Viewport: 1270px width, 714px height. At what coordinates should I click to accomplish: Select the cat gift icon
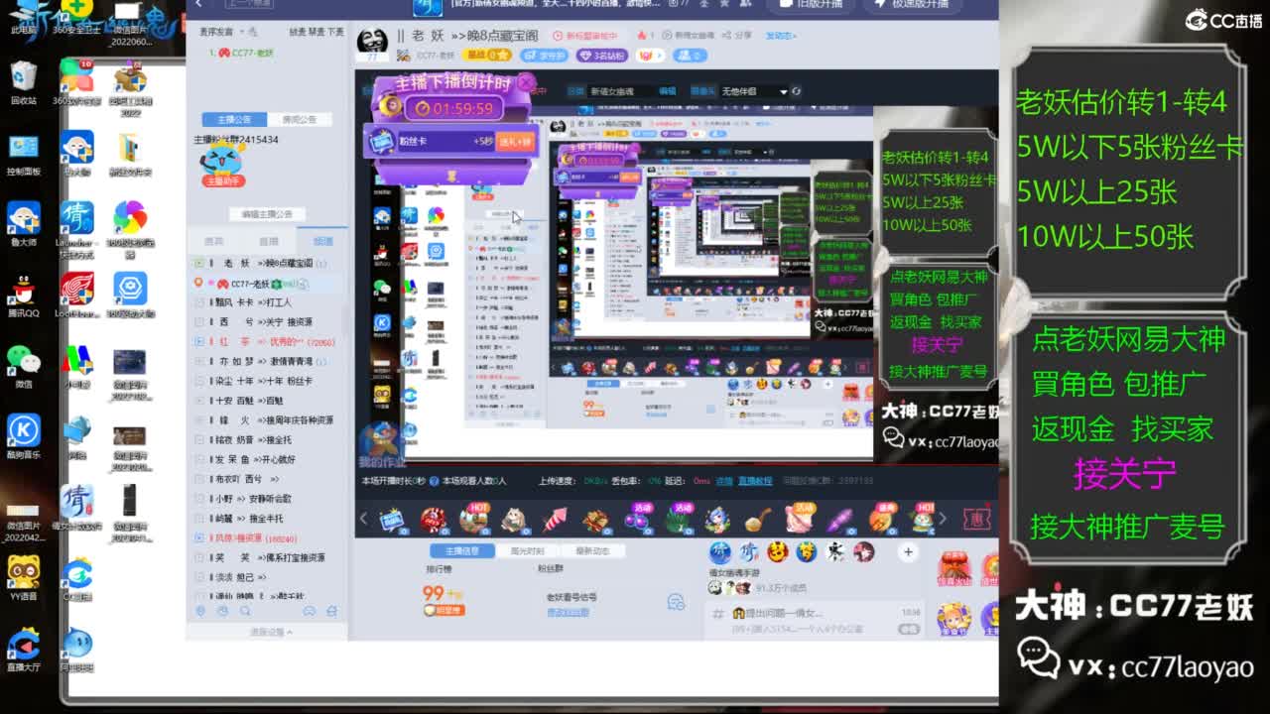click(513, 519)
